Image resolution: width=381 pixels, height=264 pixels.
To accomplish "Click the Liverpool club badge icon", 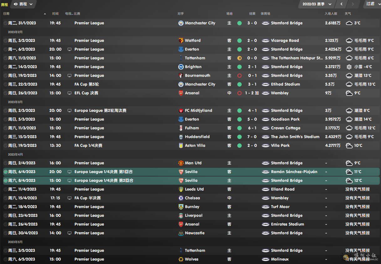I will (181, 216).
